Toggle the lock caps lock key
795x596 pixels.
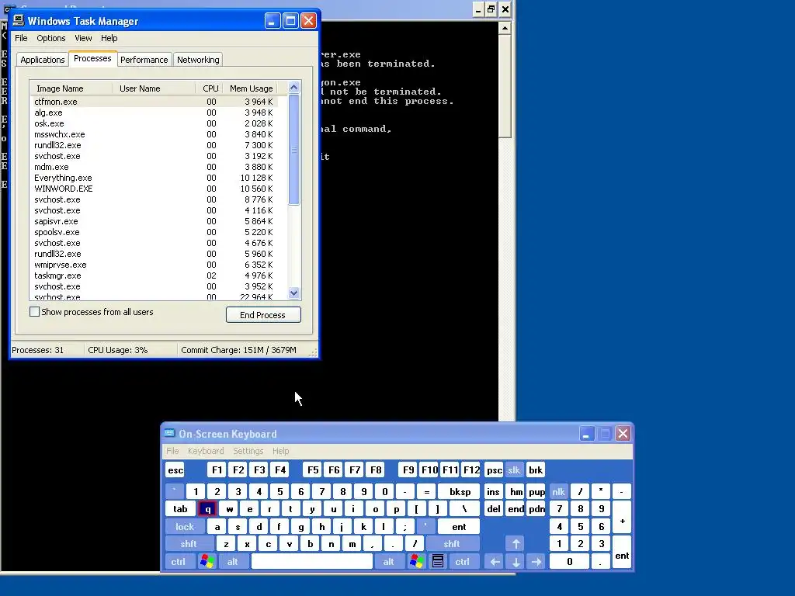185,527
